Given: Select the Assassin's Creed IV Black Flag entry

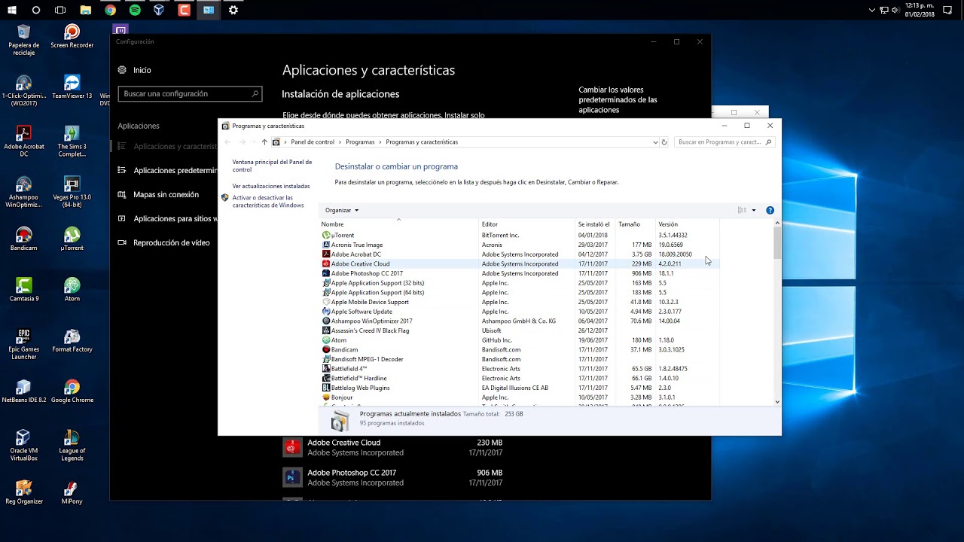Looking at the screenshot, I should click(x=520, y=330).
